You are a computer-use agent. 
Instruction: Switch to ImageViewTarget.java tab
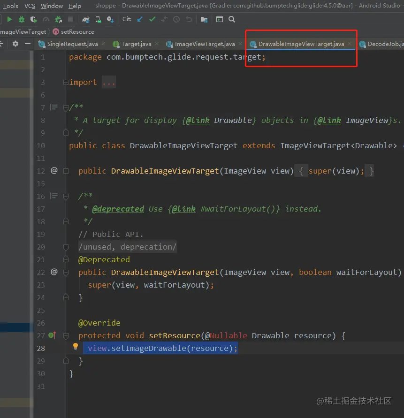pos(205,44)
